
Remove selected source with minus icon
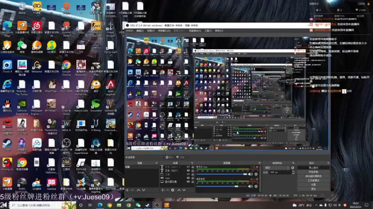click(167, 190)
